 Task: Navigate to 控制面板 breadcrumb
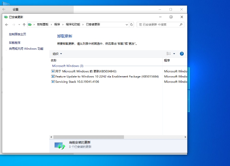(x=43, y=24)
